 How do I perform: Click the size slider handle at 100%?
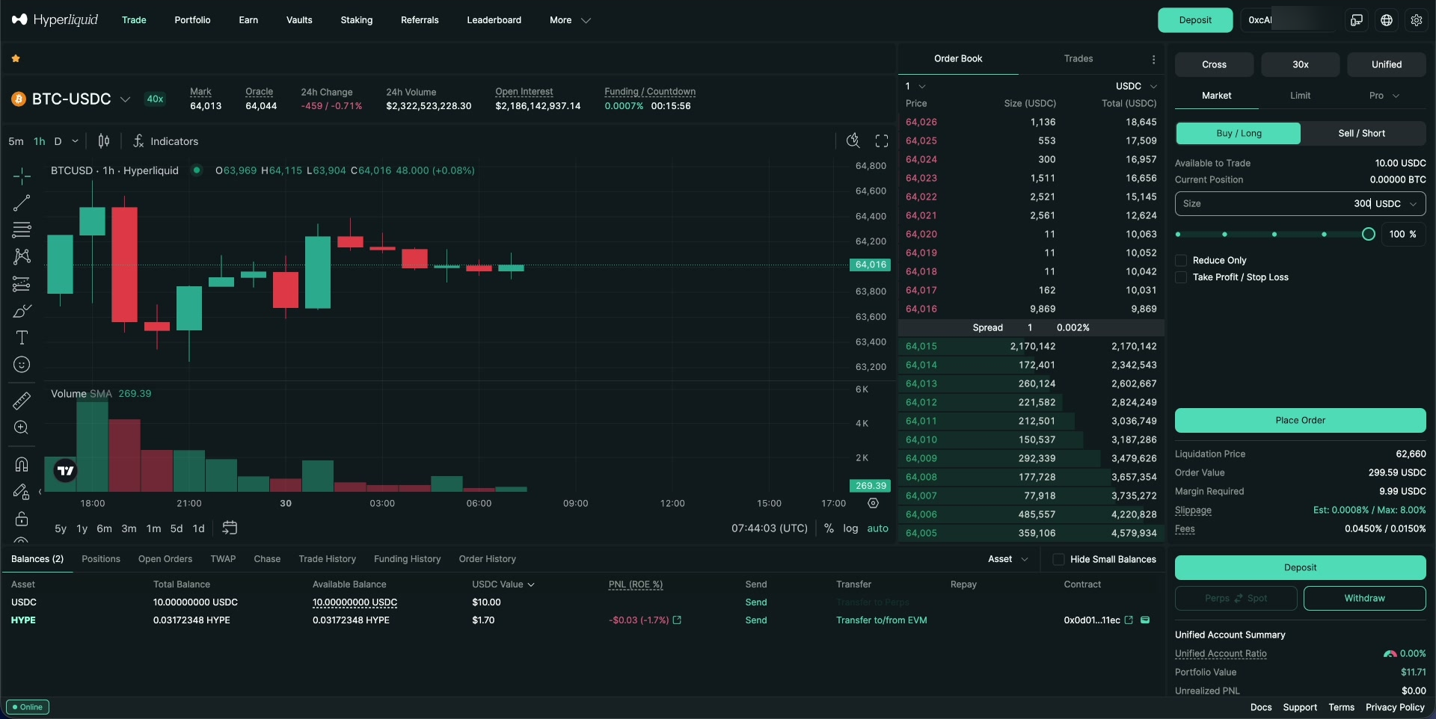1368,235
